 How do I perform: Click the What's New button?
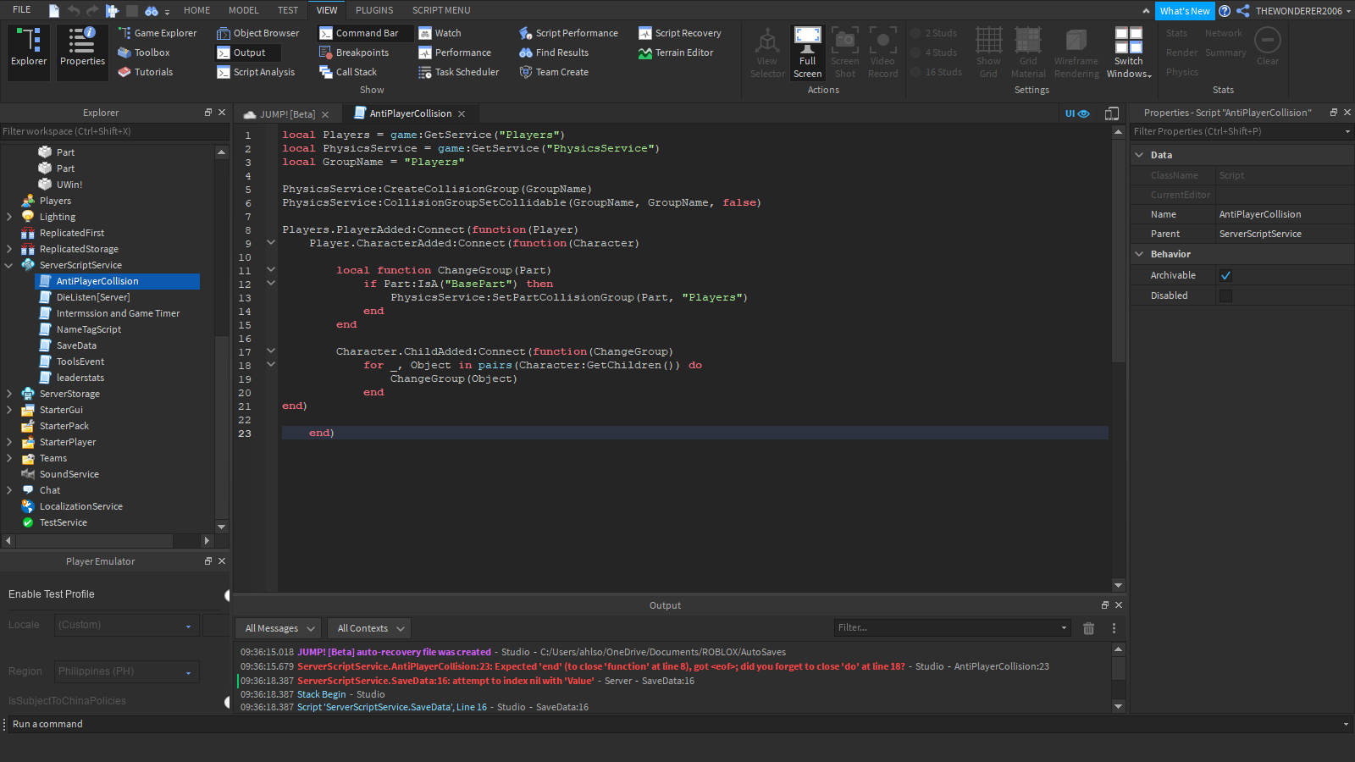click(x=1184, y=11)
